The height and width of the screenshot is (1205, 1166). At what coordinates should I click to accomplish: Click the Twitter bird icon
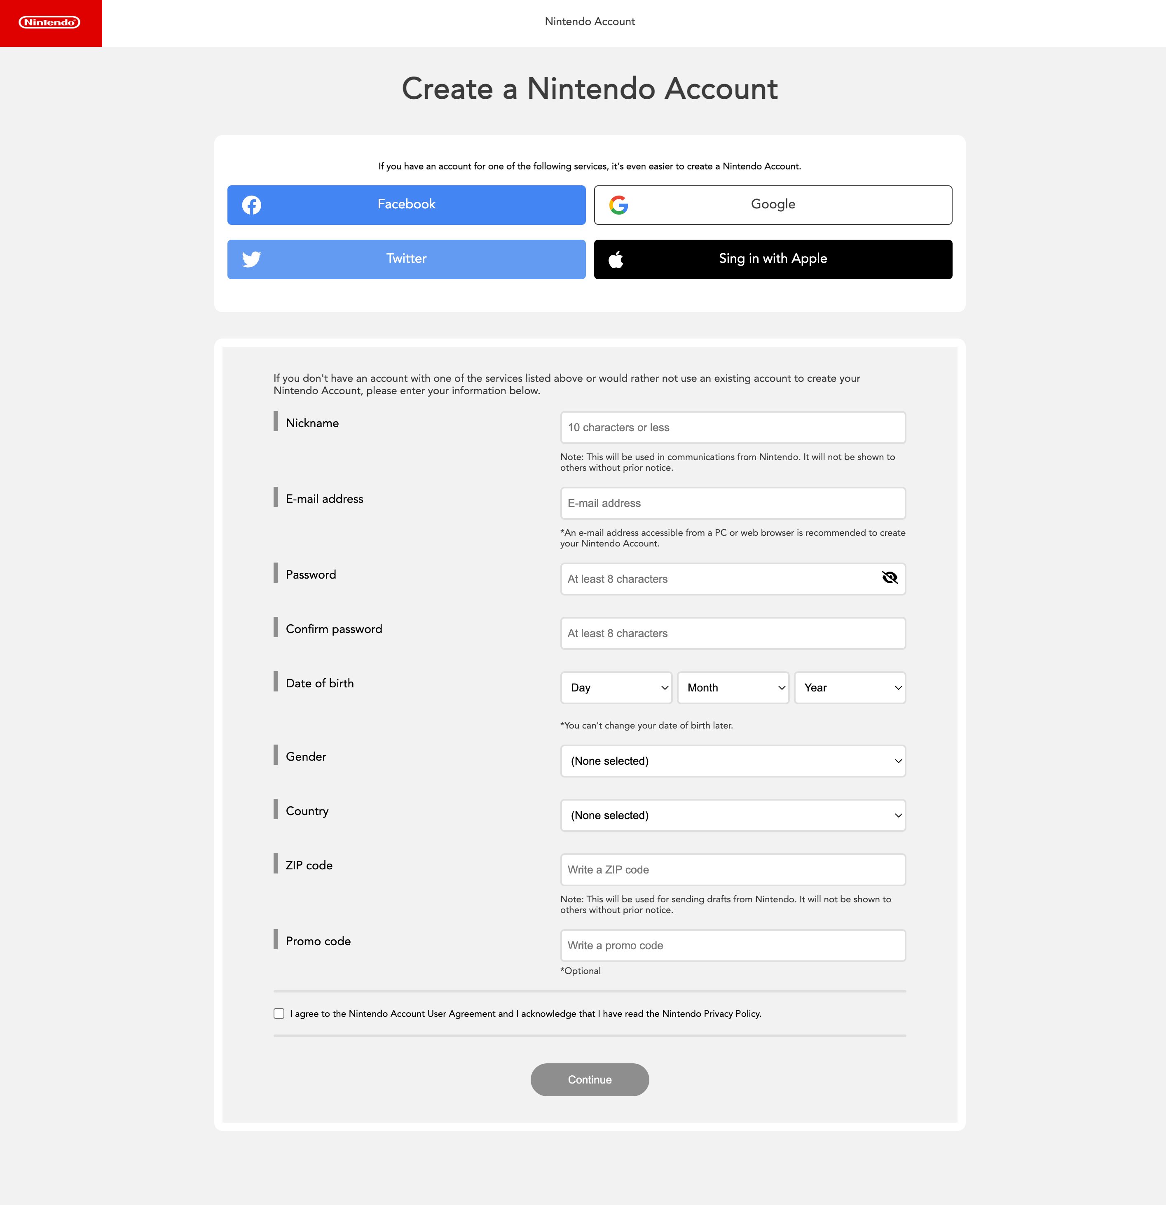point(251,259)
